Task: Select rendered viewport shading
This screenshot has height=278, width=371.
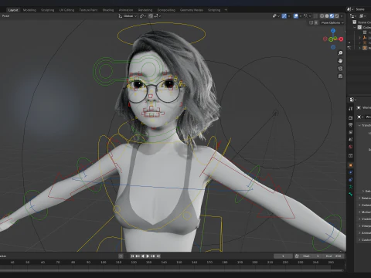Action: tap(337, 16)
